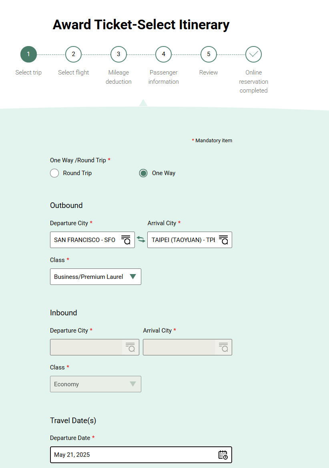Click the 'Departure Date' label
The width and height of the screenshot is (329, 468).
point(70,438)
